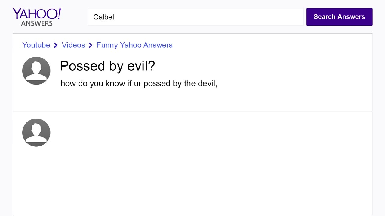Viewport: 385px width, 216px height.
Task: Click the word devil in the question description
Action: click(x=206, y=83)
